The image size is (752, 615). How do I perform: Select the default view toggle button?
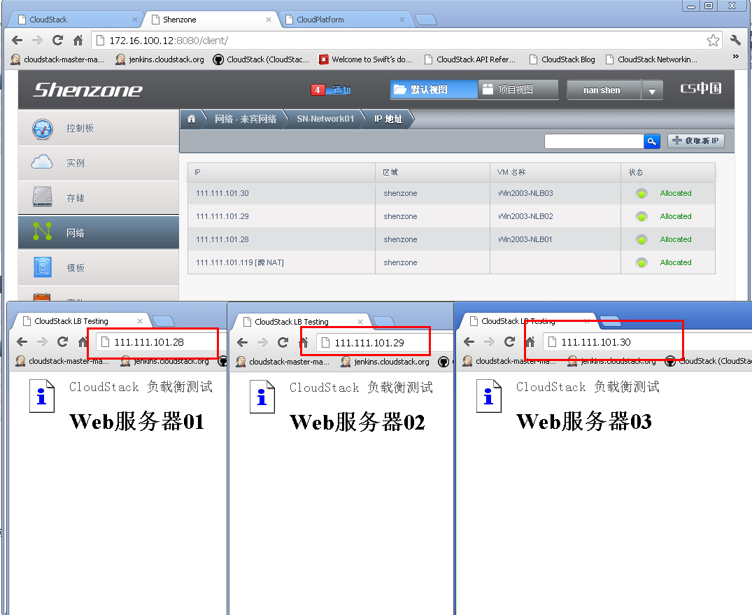[434, 90]
